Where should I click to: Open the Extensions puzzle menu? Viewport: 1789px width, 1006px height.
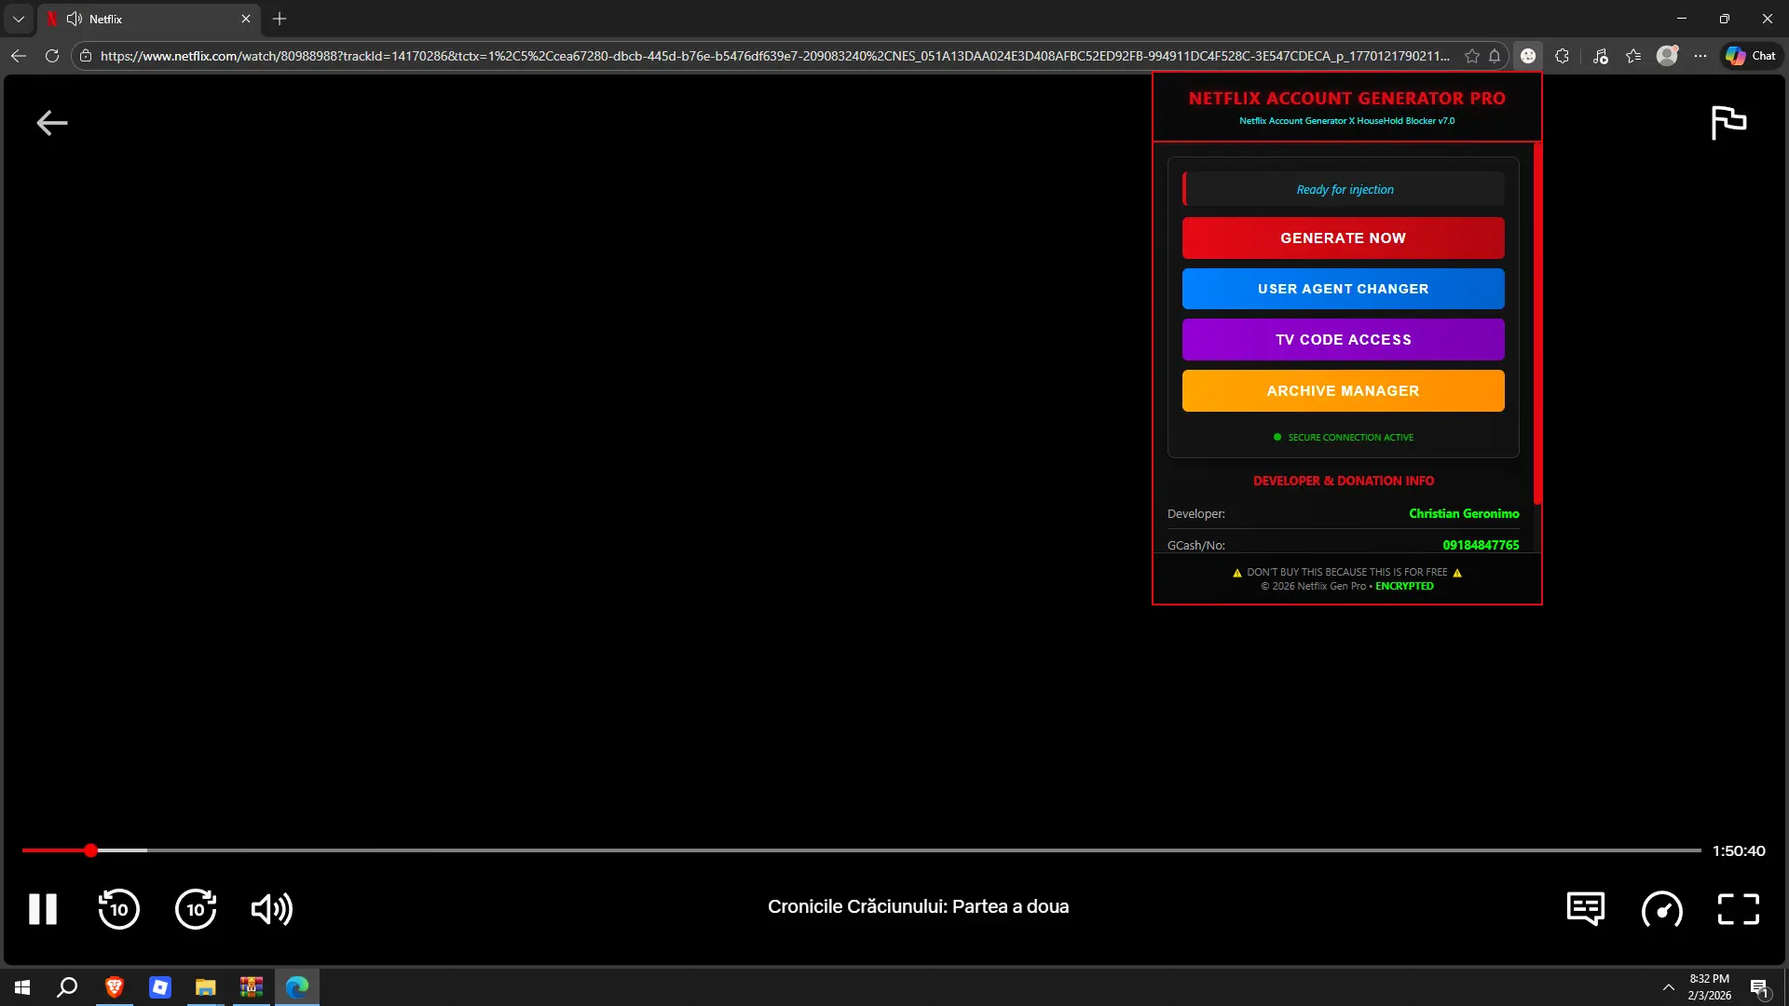click(1563, 56)
